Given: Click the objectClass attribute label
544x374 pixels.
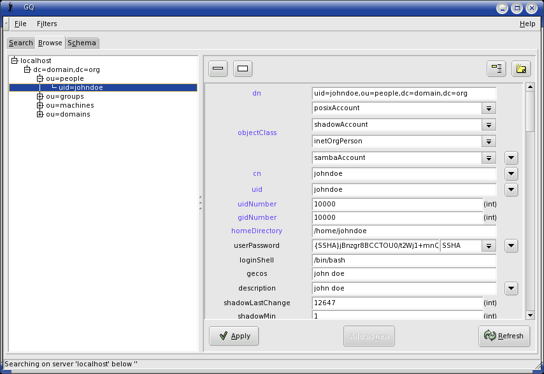Looking at the screenshot, I should click(257, 133).
